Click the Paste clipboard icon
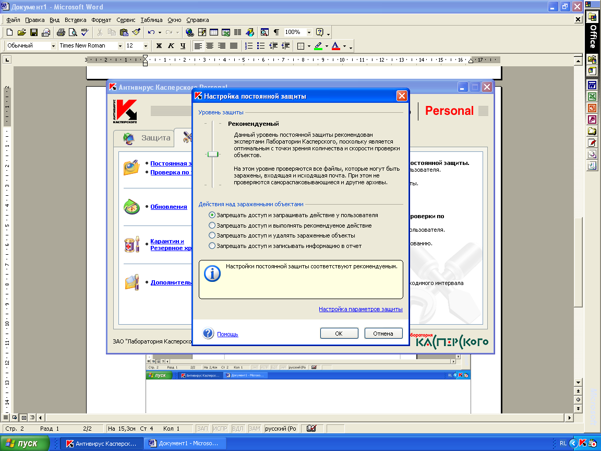601x451 pixels. click(x=124, y=32)
